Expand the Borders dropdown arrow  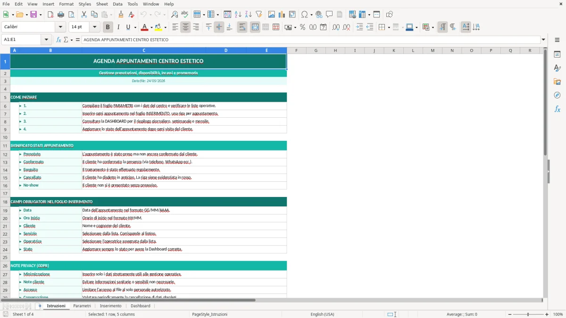click(389, 27)
